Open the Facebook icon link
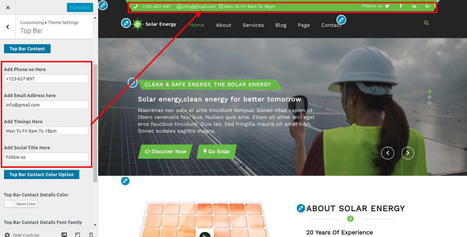 (x=401, y=6)
